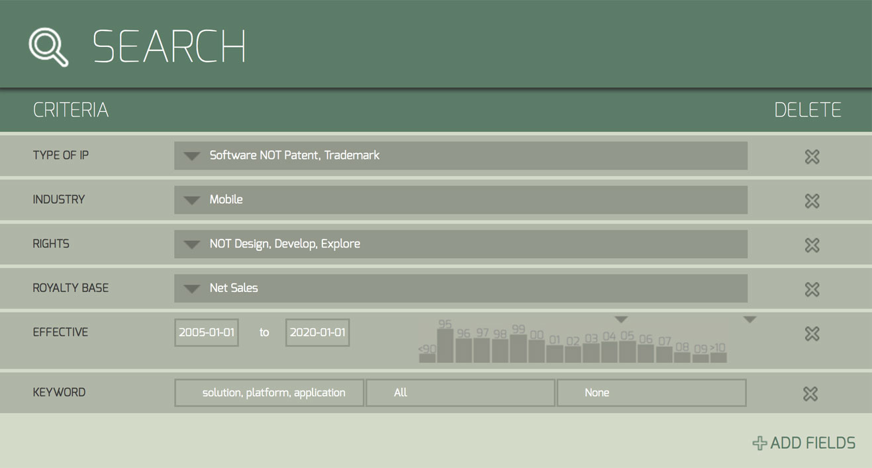Click the keyword field labeled All
The image size is (872, 468).
(x=460, y=393)
